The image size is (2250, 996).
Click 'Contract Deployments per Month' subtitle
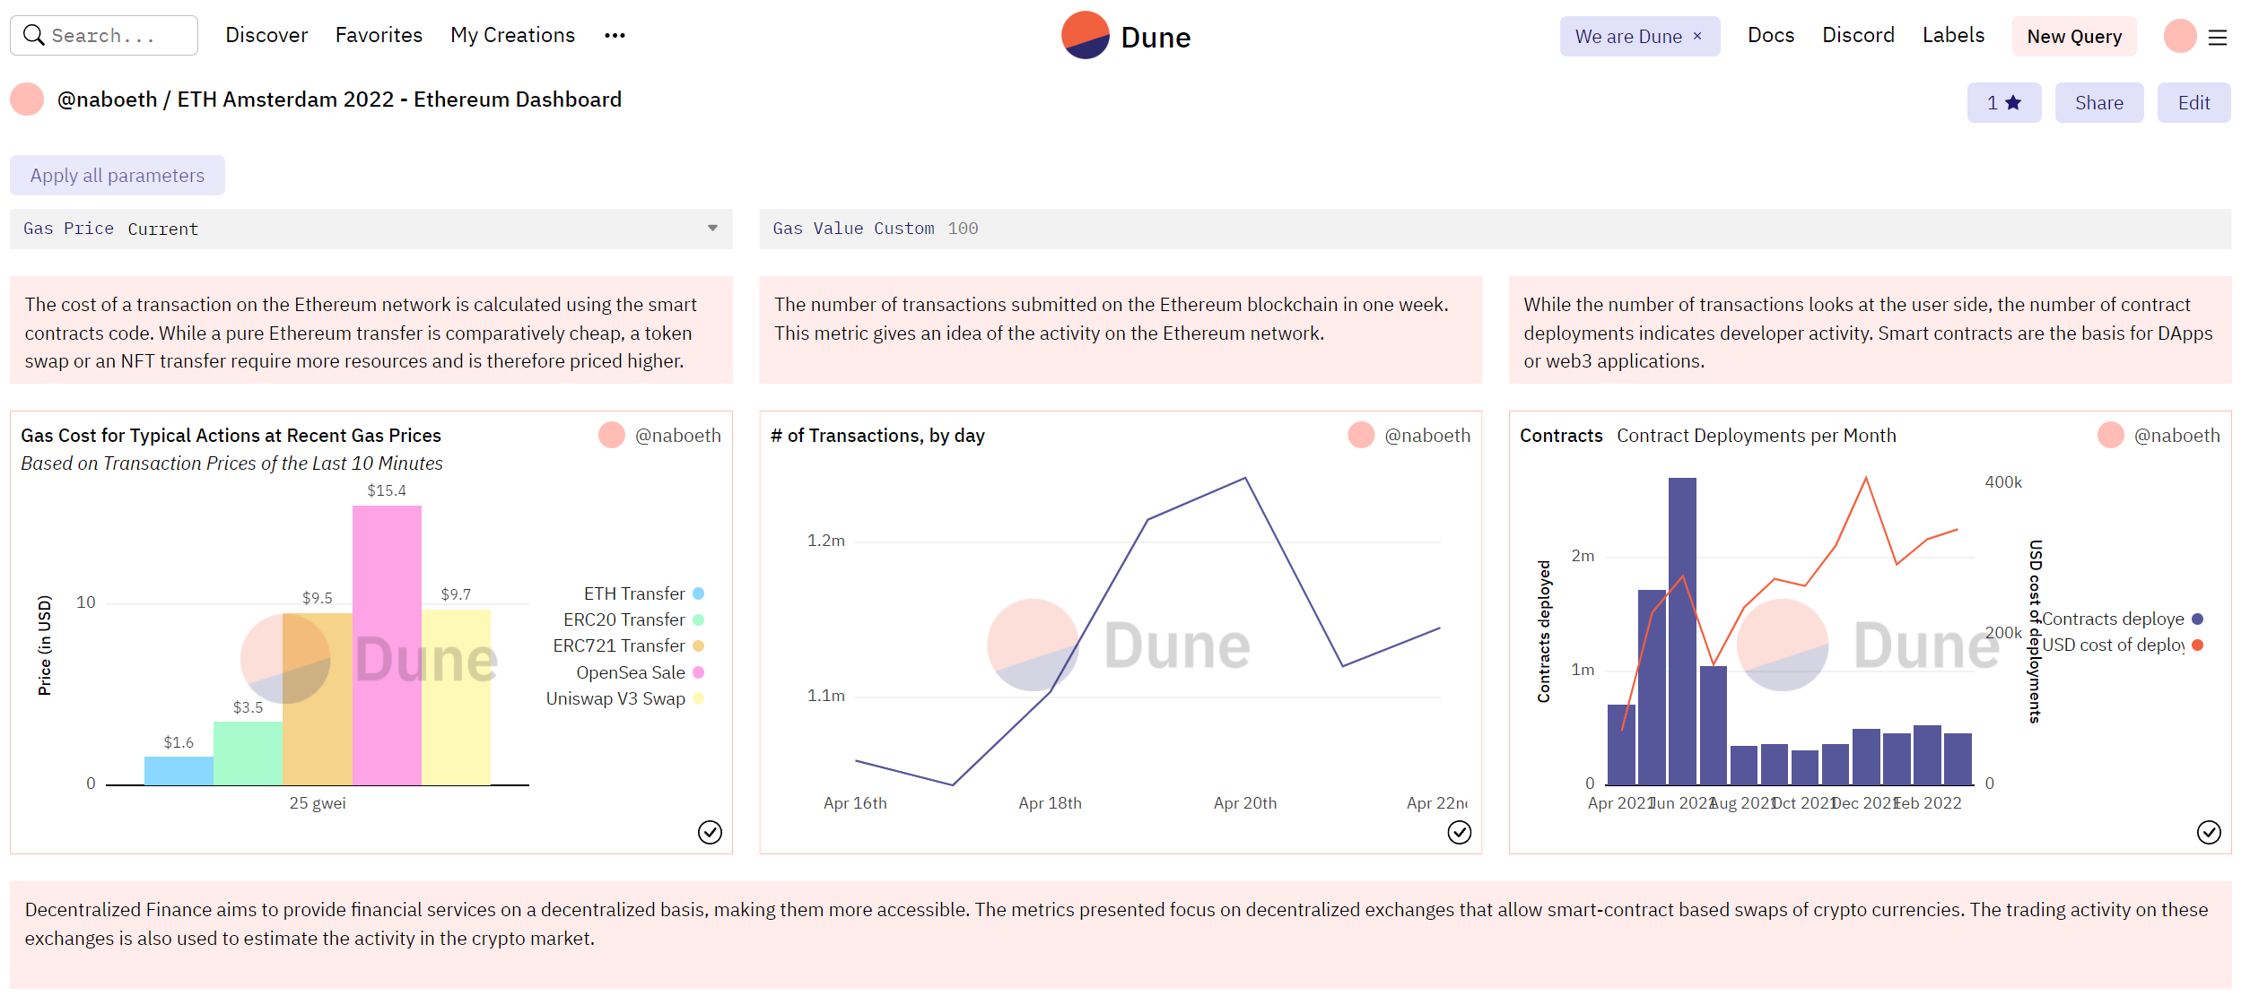pos(1757,435)
